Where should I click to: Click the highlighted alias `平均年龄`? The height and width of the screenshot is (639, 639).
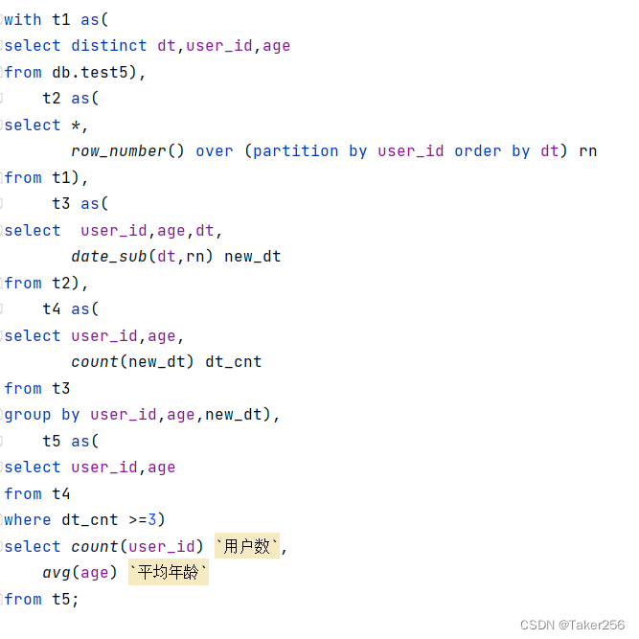click(x=169, y=572)
